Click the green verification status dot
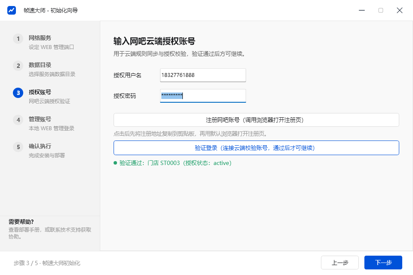The height and width of the screenshot is (275, 413). [x=115, y=163]
